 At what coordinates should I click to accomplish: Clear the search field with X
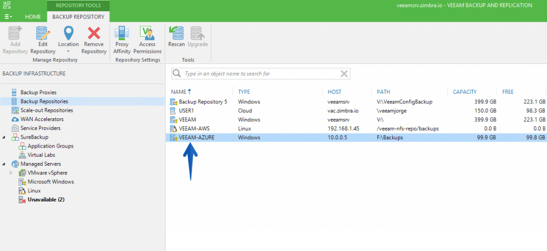pyautogui.click(x=344, y=74)
